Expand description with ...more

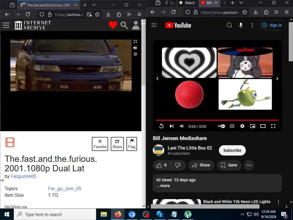click(163, 186)
